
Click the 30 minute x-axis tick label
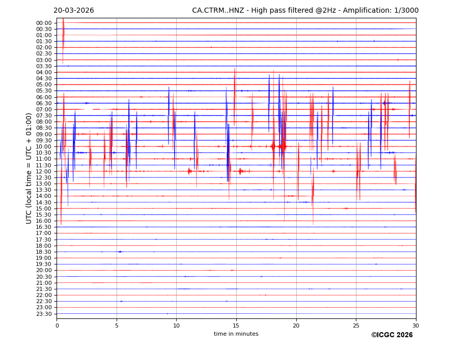tap(415, 326)
